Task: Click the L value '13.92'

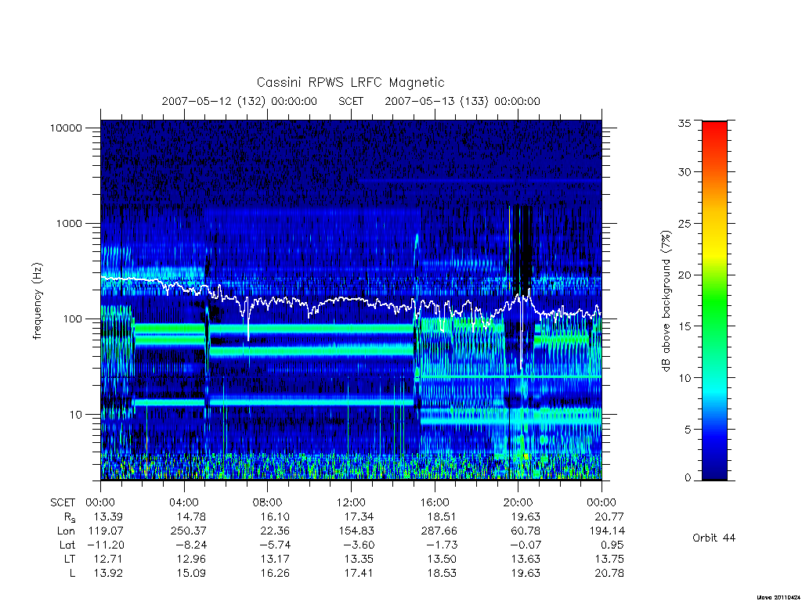Action: 108,573
